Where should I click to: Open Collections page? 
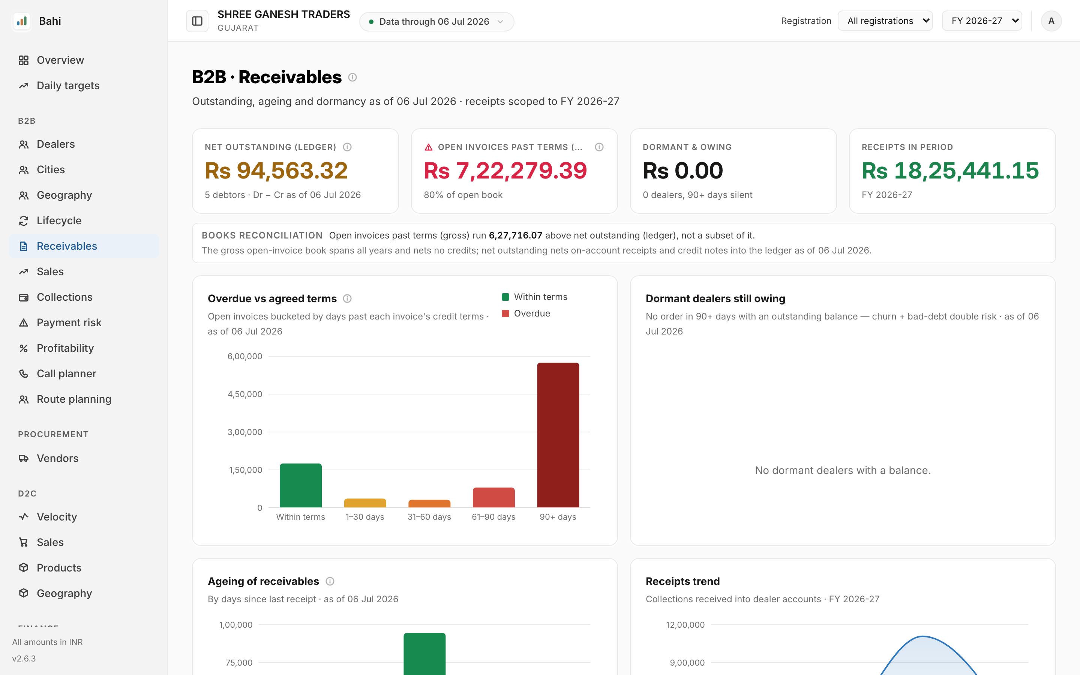click(x=84, y=297)
